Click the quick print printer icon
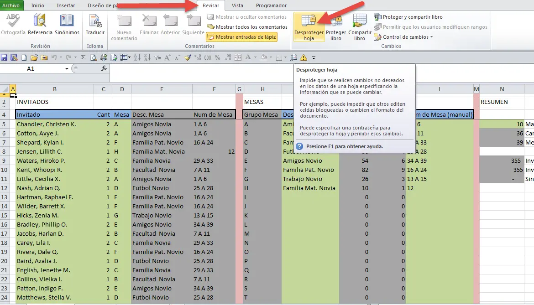534x305 pixels. coord(104,57)
